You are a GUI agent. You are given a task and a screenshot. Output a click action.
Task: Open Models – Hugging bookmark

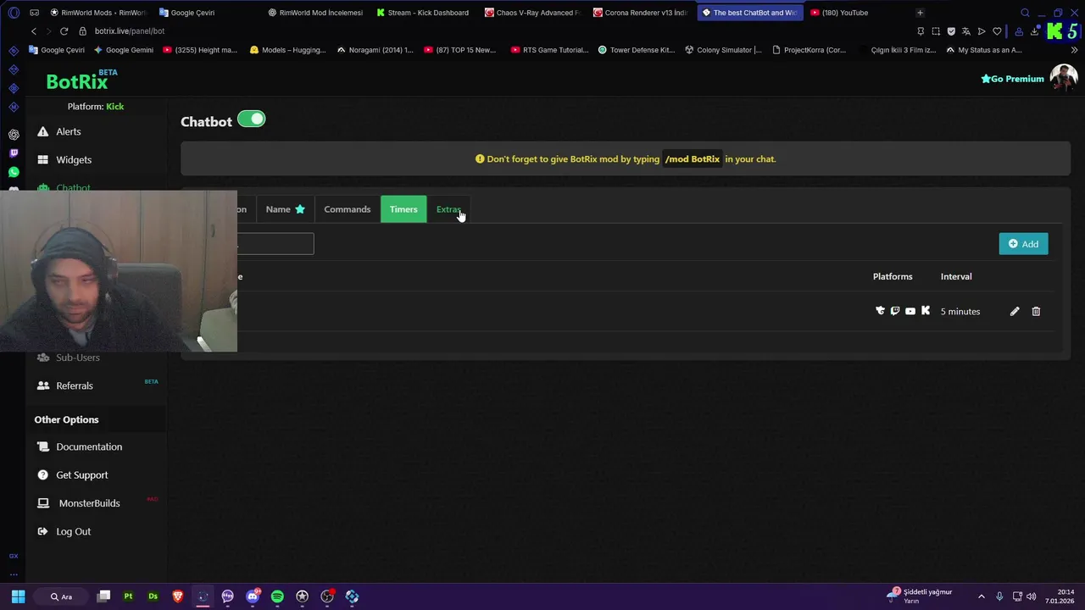tap(287, 50)
